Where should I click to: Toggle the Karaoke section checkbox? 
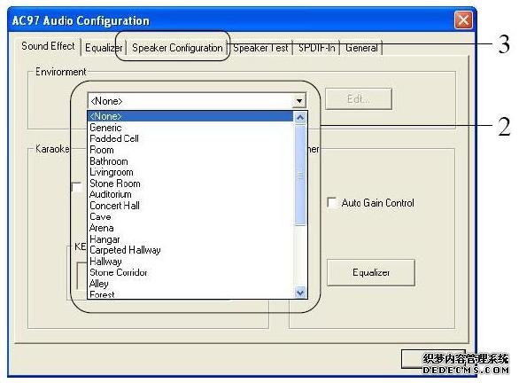(x=76, y=187)
